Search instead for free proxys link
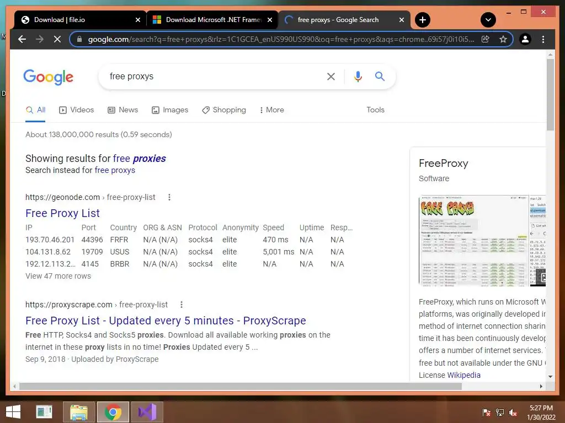565x423 pixels. click(115, 170)
